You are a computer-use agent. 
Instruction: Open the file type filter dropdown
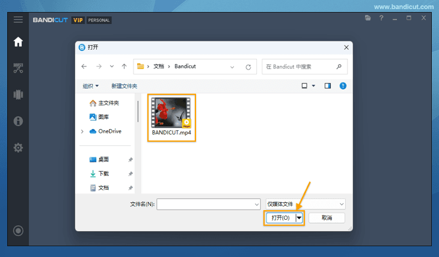(x=305, y=204)
